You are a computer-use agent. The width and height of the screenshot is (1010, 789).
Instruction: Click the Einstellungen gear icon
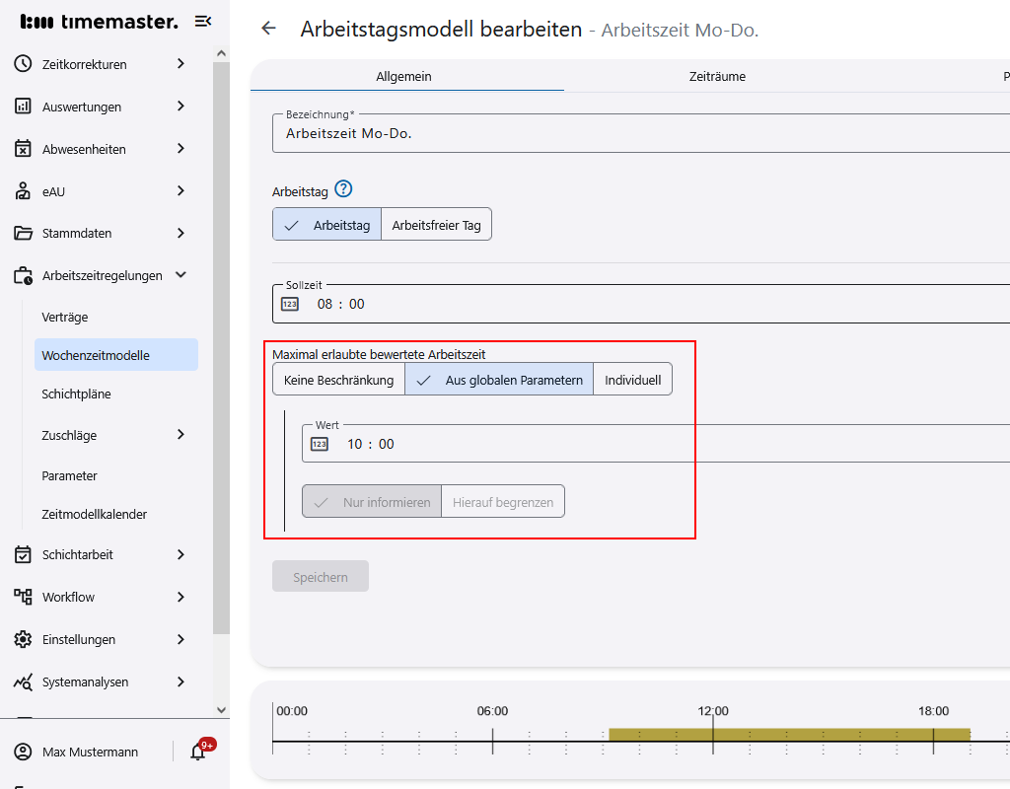(x=24, y=639)
